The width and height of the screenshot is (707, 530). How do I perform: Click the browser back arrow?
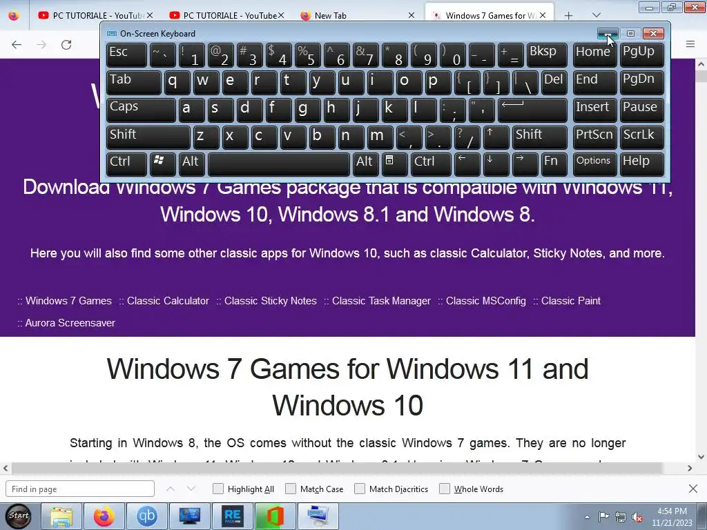tap(17, 45)
